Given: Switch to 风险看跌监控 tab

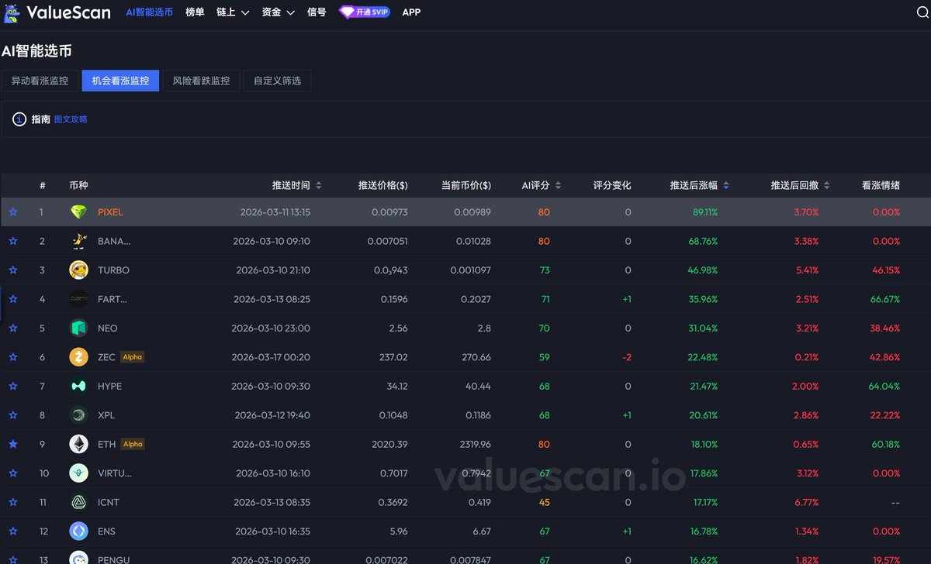Looking at the screenshot, I should tap(201, 81).
